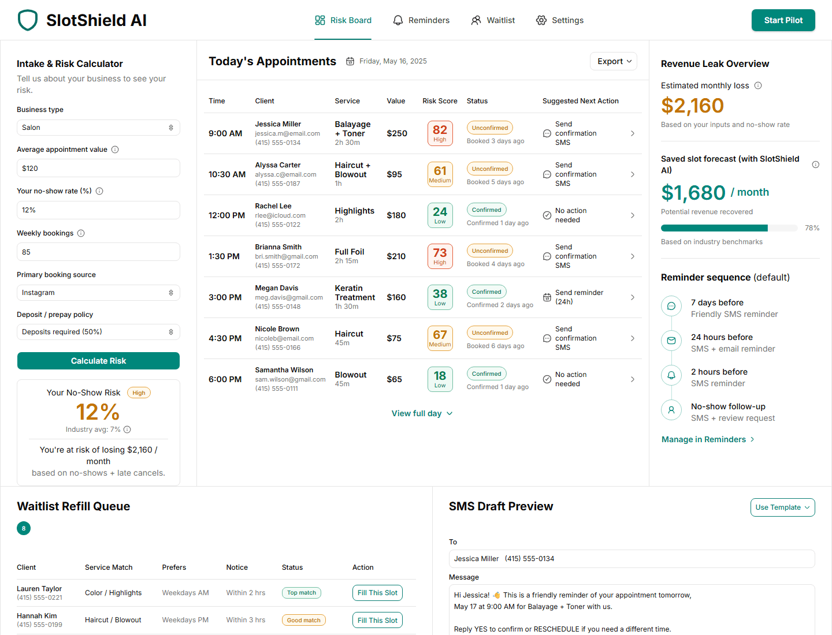832x635 pixels.
Task: Click info icon beside Weekly bookings
Action: [81, 233]
